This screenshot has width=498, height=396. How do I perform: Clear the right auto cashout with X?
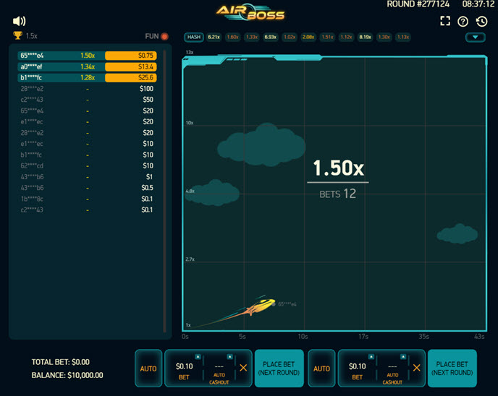417,368
